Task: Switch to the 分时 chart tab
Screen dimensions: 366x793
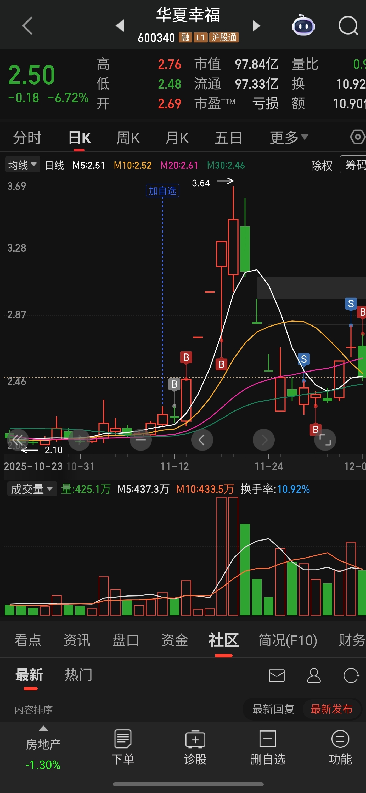Action: (27, 138)
